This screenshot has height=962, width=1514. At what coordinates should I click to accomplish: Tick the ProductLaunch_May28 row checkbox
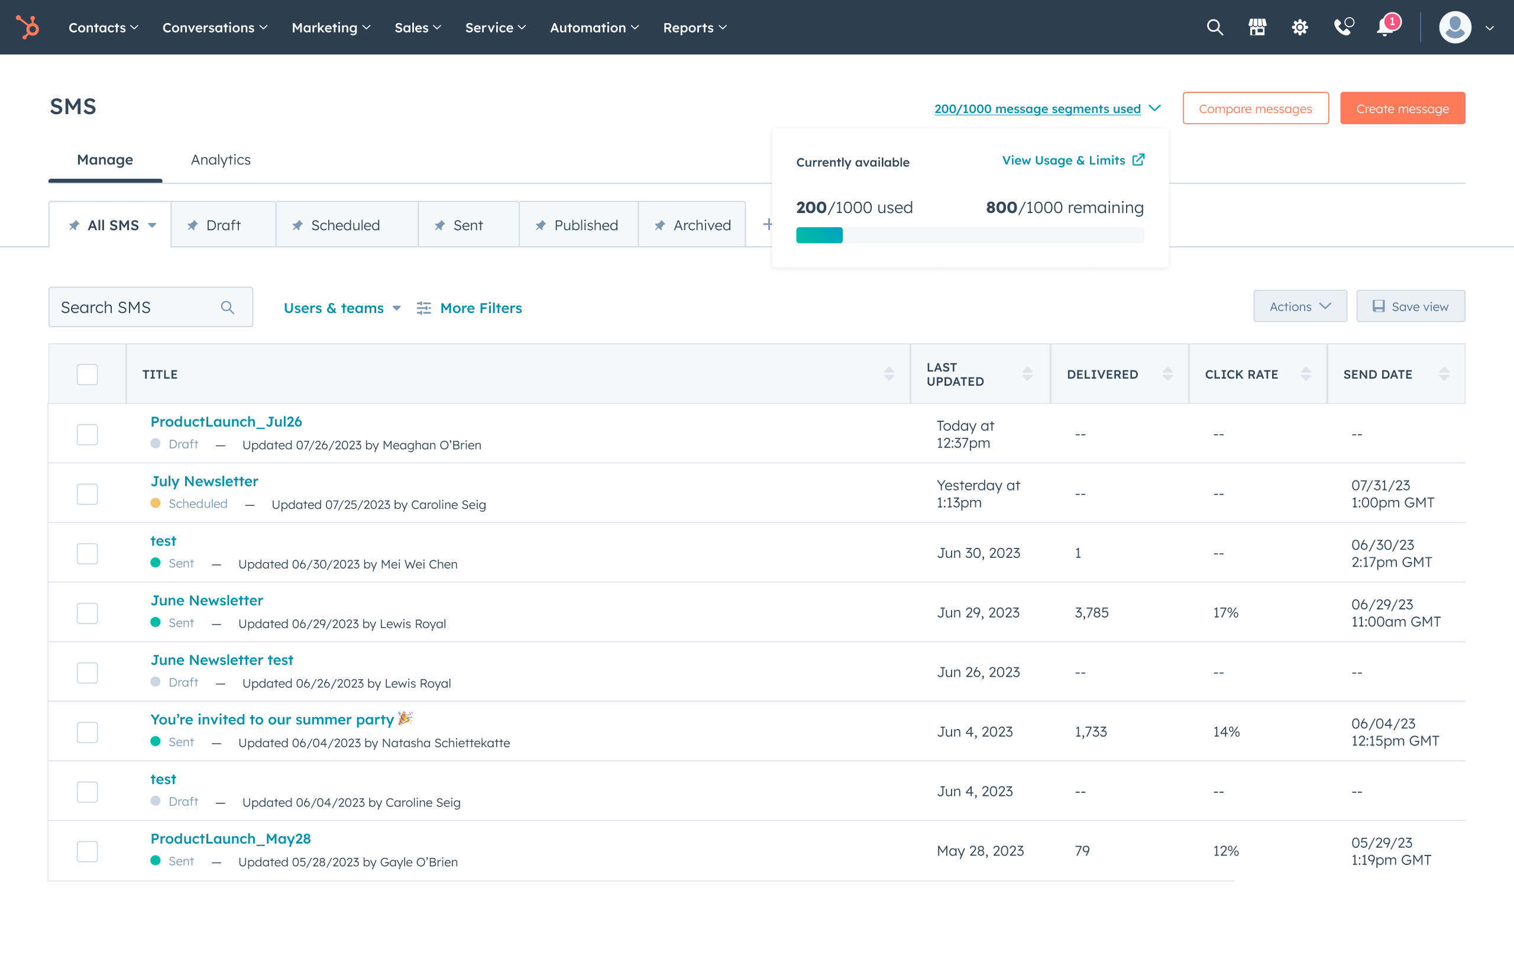[x=87, y=851]
